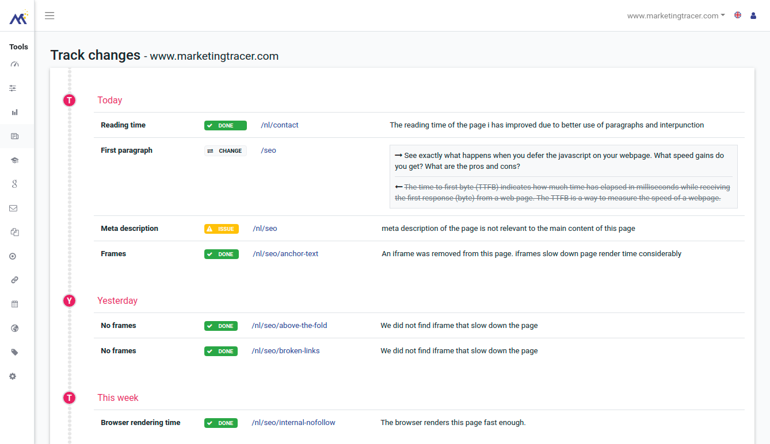The image size is (770, 444).
Task: Click the meta description not relevant message
Action: click(508, 229)
